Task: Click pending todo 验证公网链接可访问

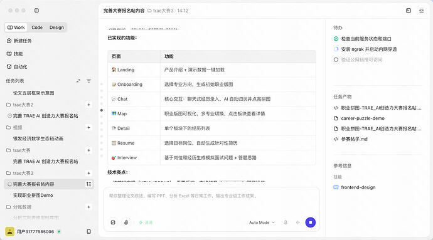Action: 358,60
